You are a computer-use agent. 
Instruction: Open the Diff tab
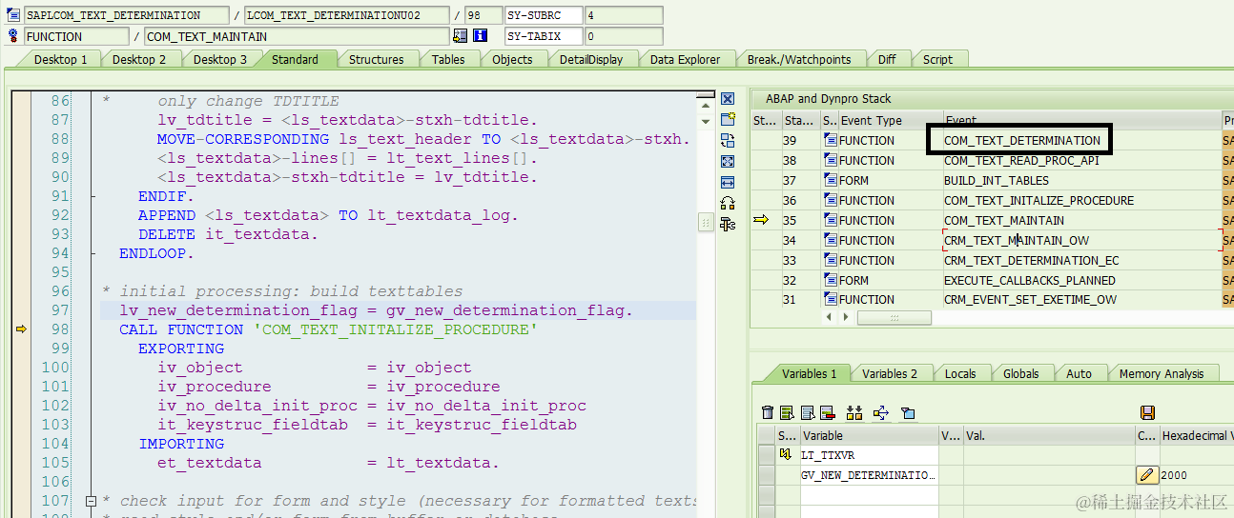click(x=887, y=59)
